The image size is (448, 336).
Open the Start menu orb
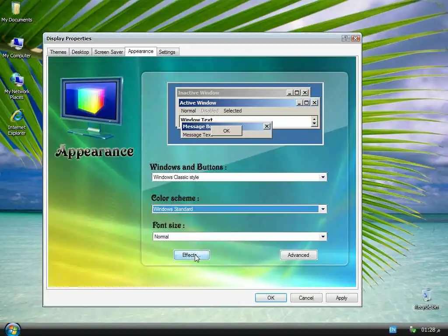(x=13, y=330)
